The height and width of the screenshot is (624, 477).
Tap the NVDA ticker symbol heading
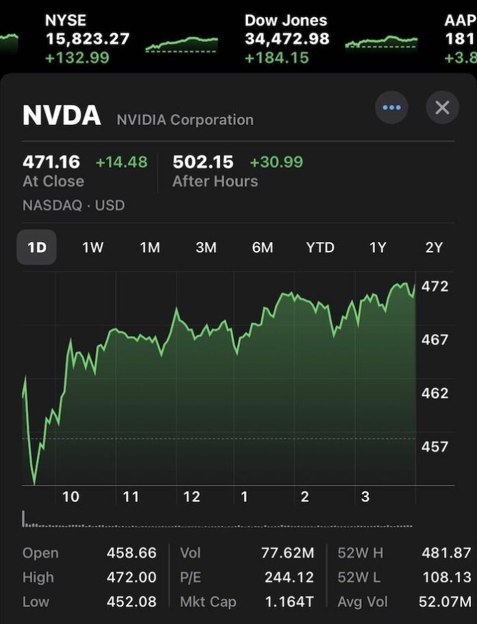pyautogui.click(x=62, y=115)
